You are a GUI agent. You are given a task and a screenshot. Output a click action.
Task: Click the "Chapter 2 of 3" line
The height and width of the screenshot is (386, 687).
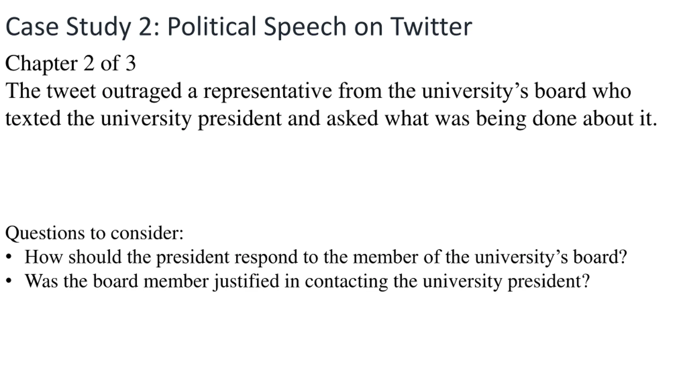point(70,63)
